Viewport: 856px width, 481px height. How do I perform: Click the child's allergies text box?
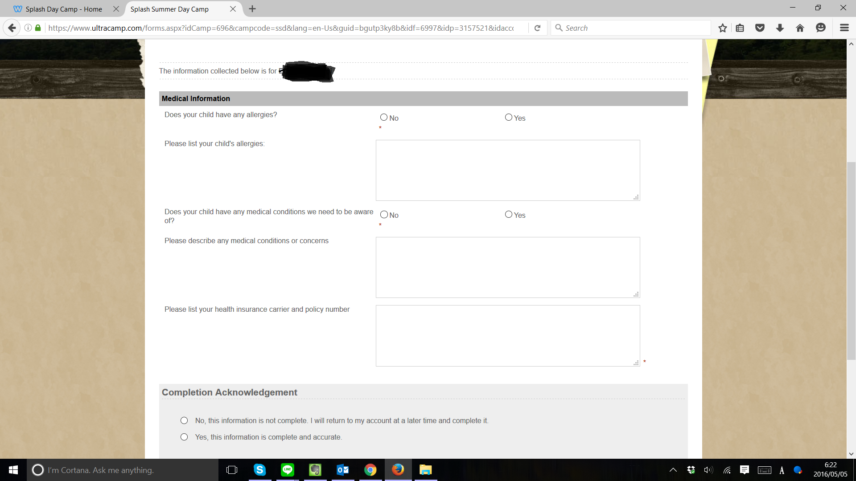tap(507, 170)
